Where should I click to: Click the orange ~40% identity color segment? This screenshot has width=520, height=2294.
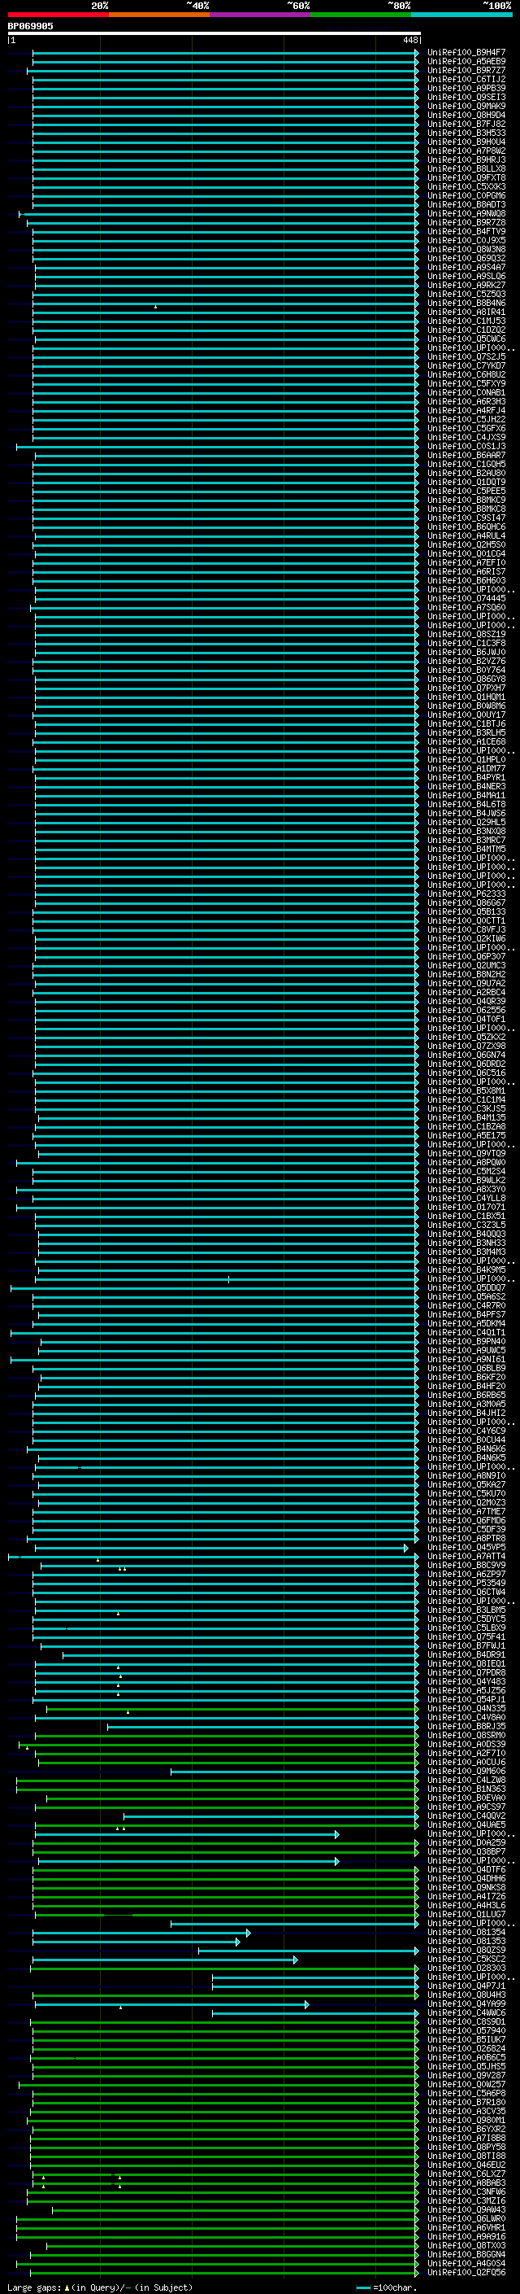click(159, 15)
